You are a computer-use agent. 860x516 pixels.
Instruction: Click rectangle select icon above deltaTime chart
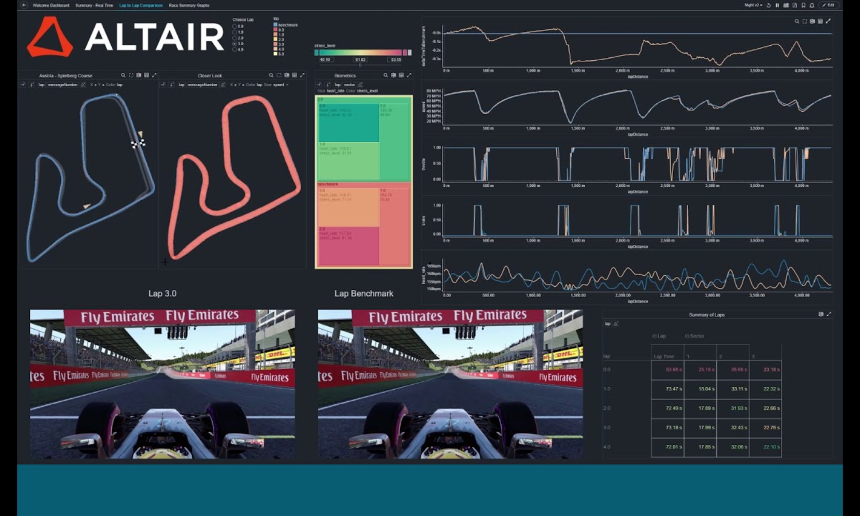click(x=805, y=21)
